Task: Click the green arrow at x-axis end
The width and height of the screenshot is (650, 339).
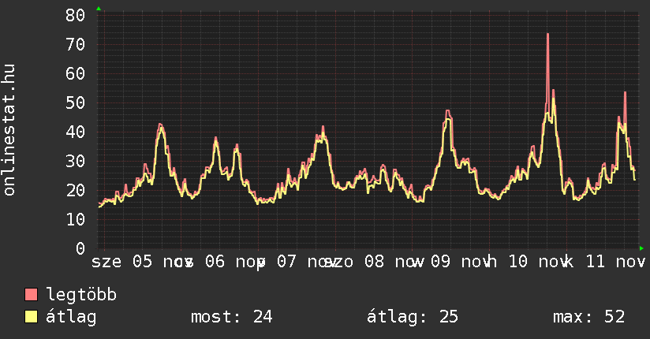Action: pyautogui.click(x=641, y=248)
